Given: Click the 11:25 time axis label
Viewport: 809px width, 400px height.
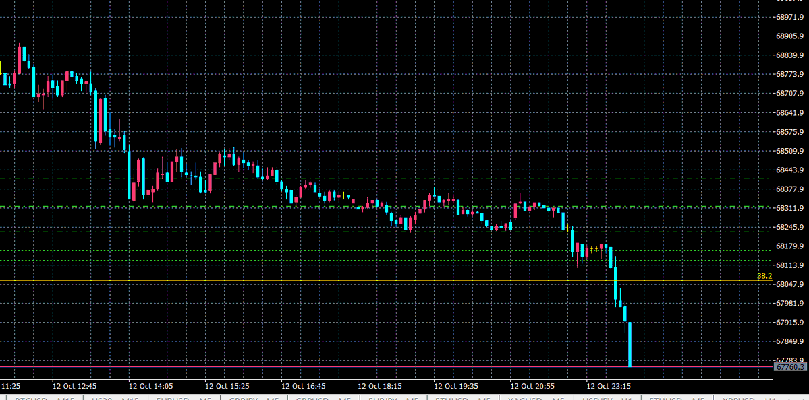Looking at the screenshot, I should tap(11, 386).
